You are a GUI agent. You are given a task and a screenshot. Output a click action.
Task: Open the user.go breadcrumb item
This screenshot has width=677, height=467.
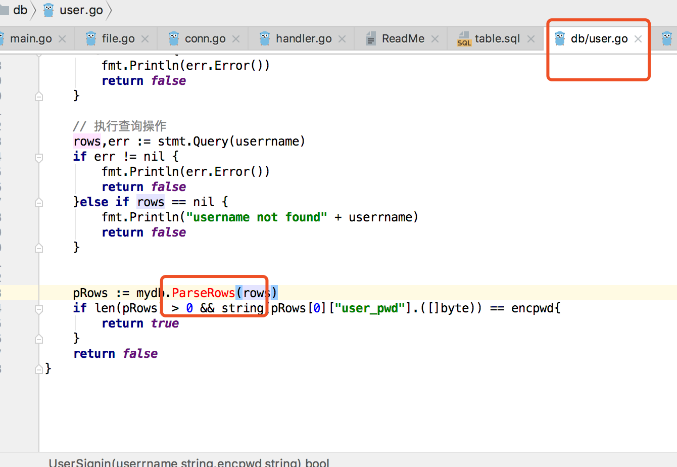tap(81, 10)
